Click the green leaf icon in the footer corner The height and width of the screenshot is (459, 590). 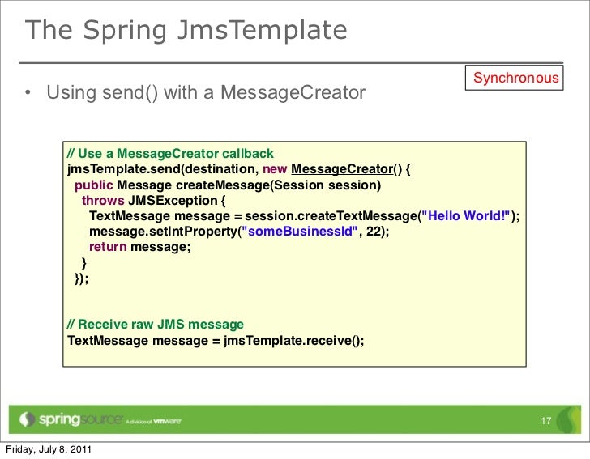(x=569, y=419)
